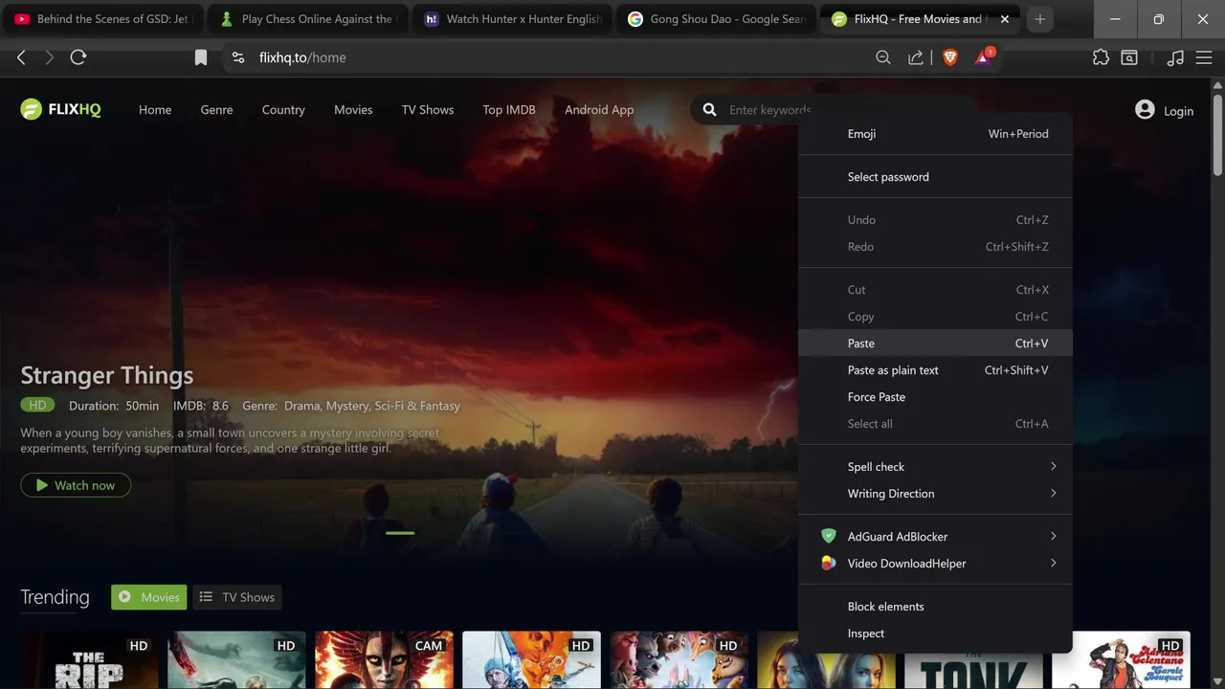Click the browser forward arrow
Image resolution: width=1225 pixels, height=689 pixels.
[50, 57]
